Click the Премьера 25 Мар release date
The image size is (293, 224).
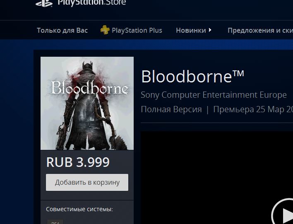(x=253, y=109)
